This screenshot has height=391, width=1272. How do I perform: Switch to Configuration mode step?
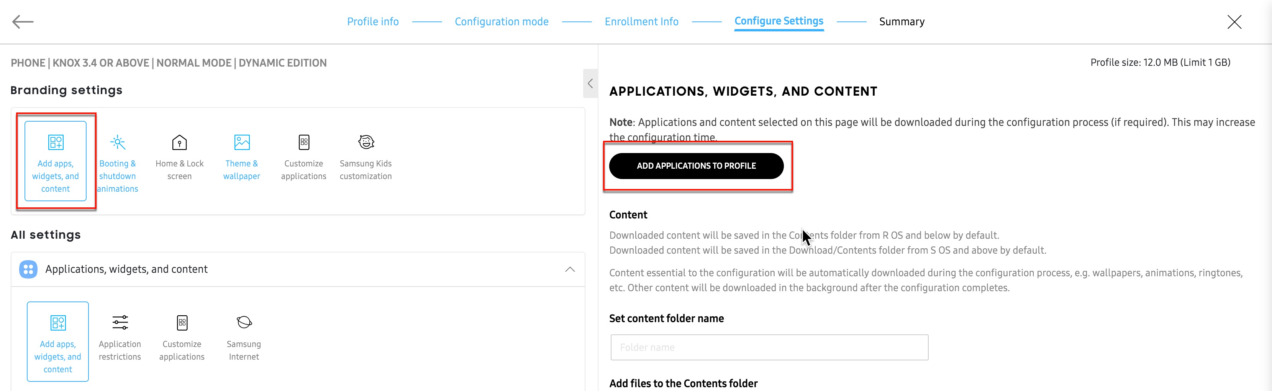coord(501,22)
